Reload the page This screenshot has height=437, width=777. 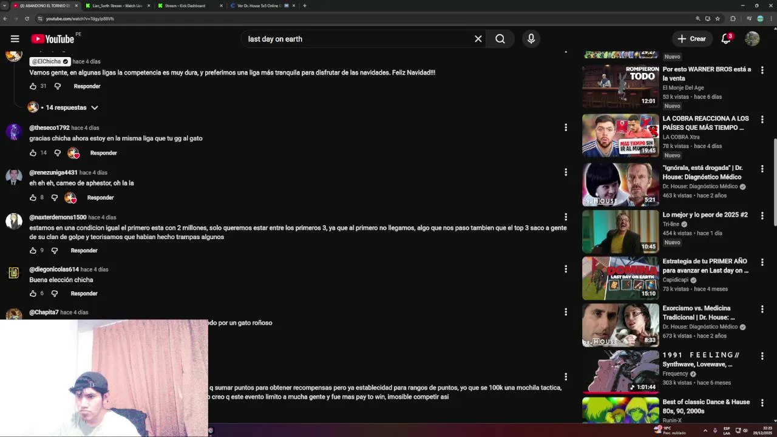click(27, 19)
